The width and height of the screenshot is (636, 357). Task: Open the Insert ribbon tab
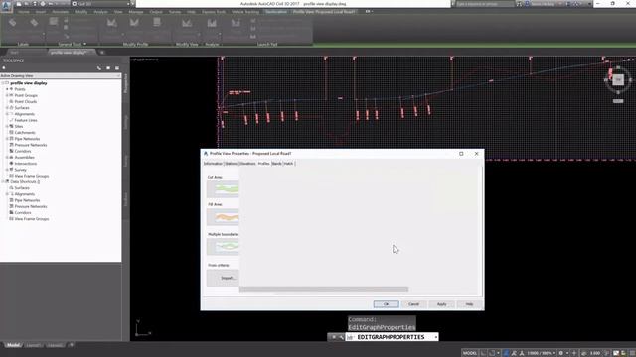41,12
